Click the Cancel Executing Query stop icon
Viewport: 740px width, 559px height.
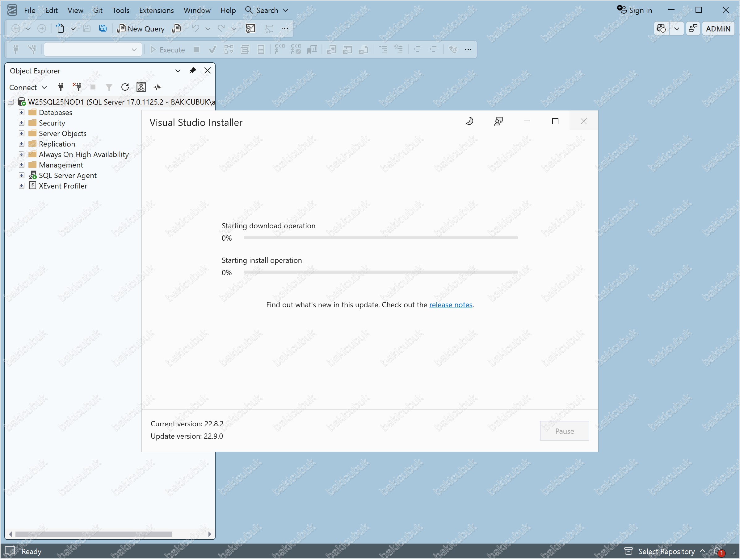coord(197,49)
